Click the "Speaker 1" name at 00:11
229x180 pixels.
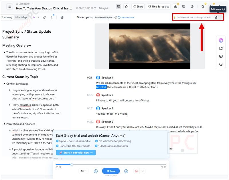tap(107, 78)
